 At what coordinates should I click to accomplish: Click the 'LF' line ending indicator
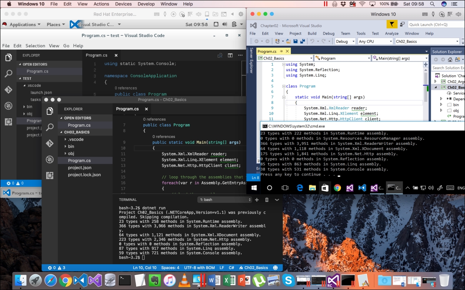coord(222,268)
